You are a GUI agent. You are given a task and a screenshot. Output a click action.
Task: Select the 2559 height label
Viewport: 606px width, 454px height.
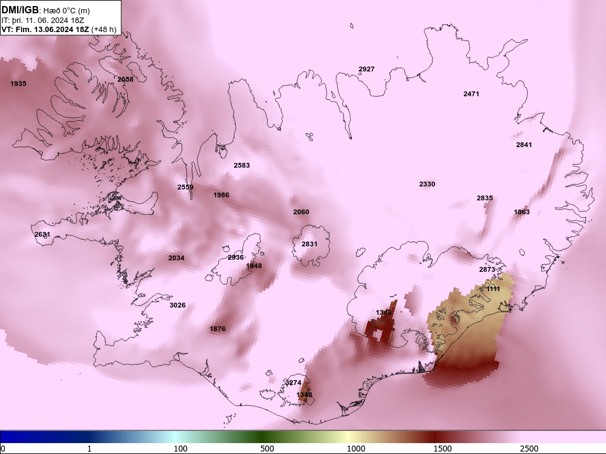point(185,187)
